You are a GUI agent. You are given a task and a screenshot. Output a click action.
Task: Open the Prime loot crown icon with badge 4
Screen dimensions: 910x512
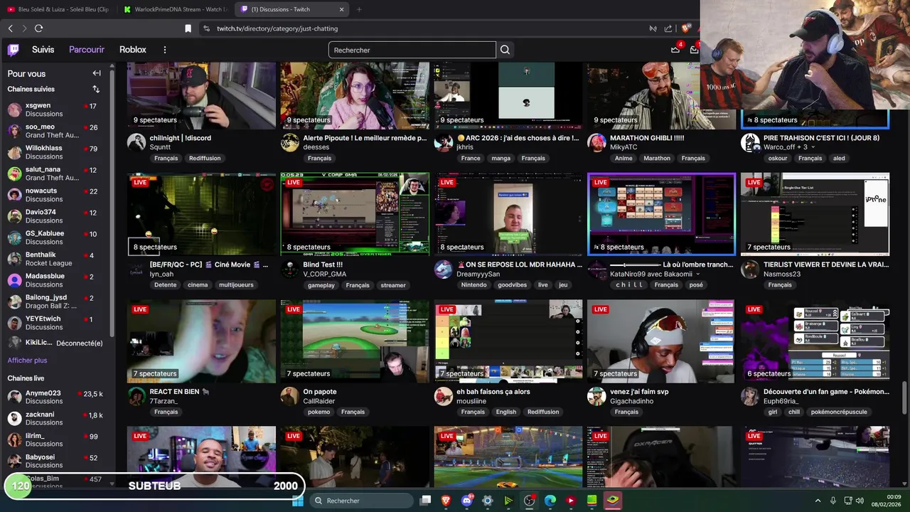(675, 50)
